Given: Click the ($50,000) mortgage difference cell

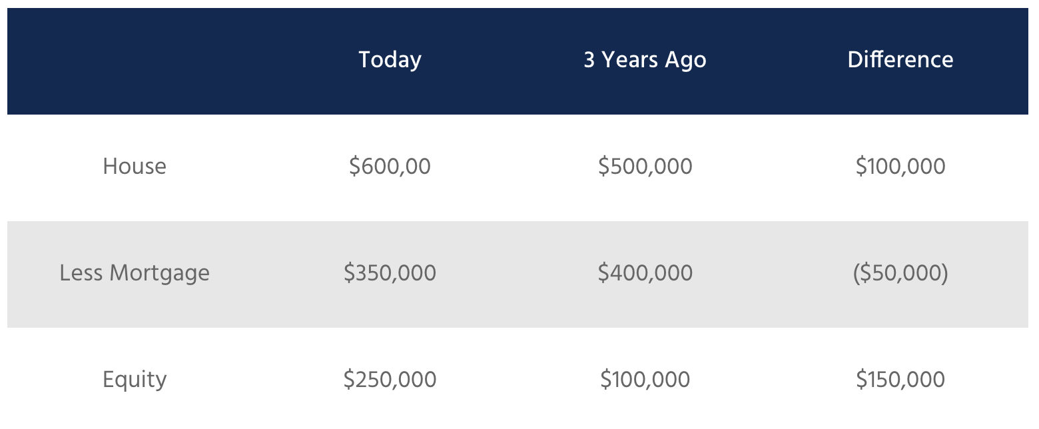Looking at the screenshot, I should click(900, 273).
